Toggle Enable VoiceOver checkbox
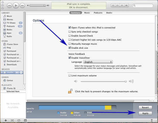 (70, 58)
